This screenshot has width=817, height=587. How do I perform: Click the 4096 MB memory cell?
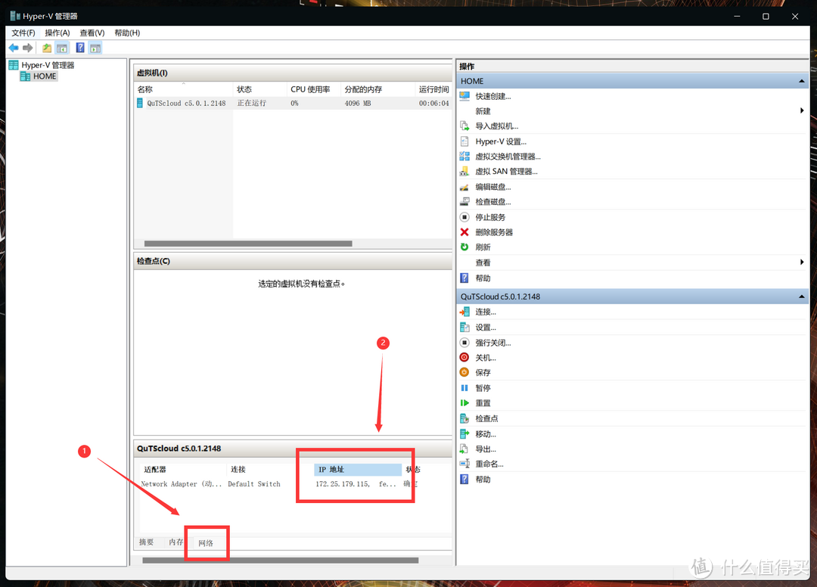tap(358, 103)
